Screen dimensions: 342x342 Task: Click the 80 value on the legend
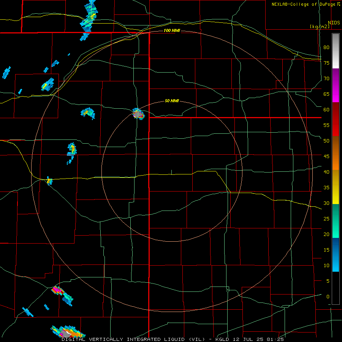(326, 47)
